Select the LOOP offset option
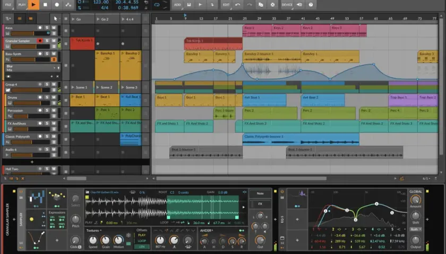446x254 pixels. pos(142,241)
